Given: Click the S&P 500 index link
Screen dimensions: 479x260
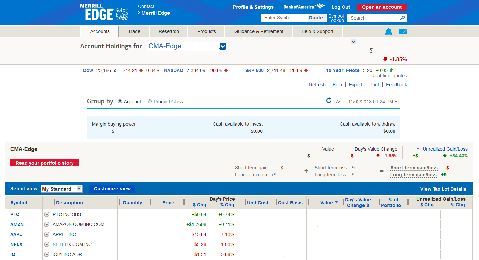Looking at the screenshot, I should 254,70.
